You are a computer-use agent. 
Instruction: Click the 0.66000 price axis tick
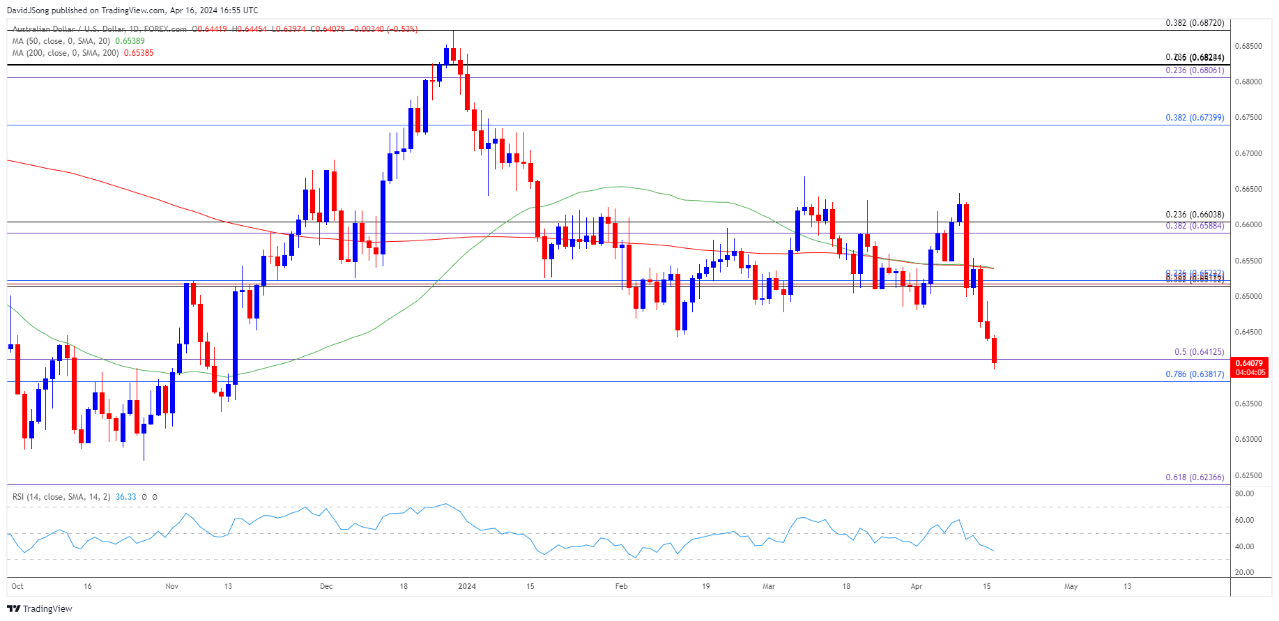(1248, 225)
